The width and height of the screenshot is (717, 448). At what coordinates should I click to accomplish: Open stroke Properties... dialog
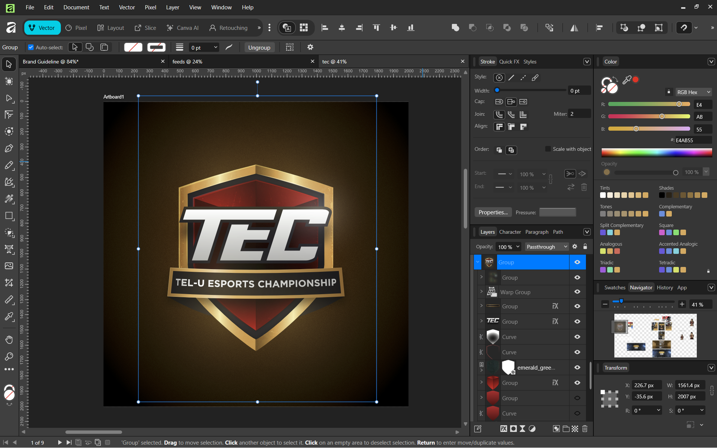click(x=493, y=212)
